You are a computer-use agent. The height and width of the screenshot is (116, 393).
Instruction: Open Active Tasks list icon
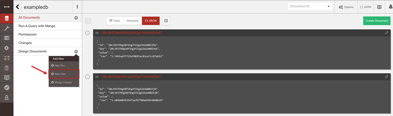(x=6, y=38)
